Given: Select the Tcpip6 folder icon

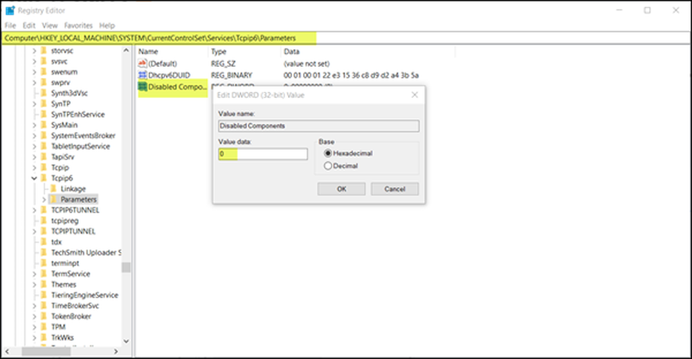Looking at the screenshot, I should (x=44, y=178).
